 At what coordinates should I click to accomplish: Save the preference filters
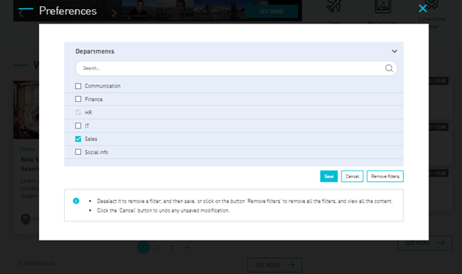329,177
